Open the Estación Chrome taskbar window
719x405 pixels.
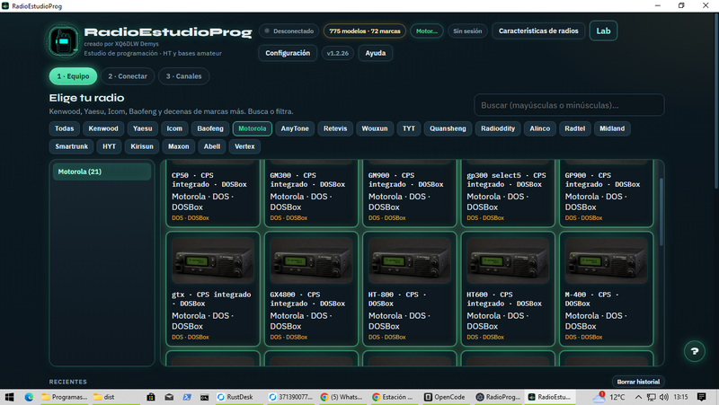[x=393, y=397]
